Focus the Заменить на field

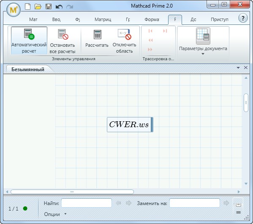195,203
